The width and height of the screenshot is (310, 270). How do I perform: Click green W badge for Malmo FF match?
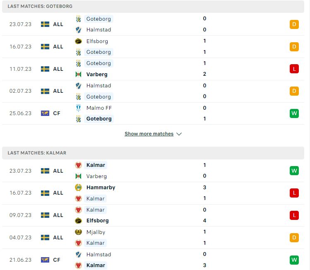pyautogui.click(x=294, y=113)
